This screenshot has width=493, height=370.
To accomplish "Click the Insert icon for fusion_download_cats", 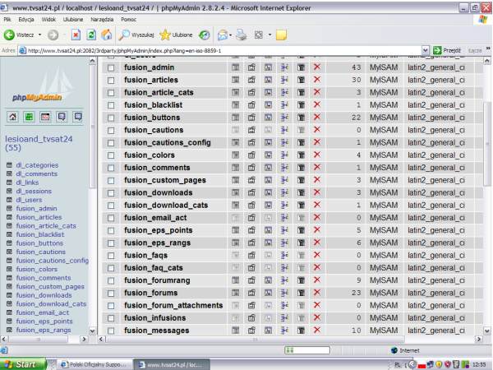I will coord(284,205).
